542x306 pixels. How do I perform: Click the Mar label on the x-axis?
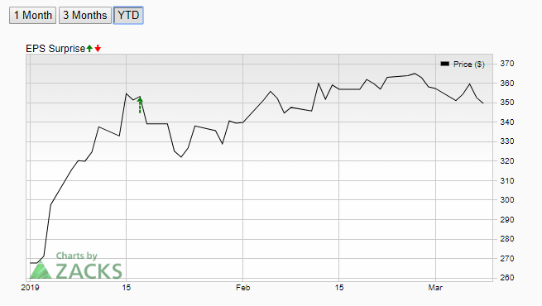pyautogui.click(x=435, y=288)
